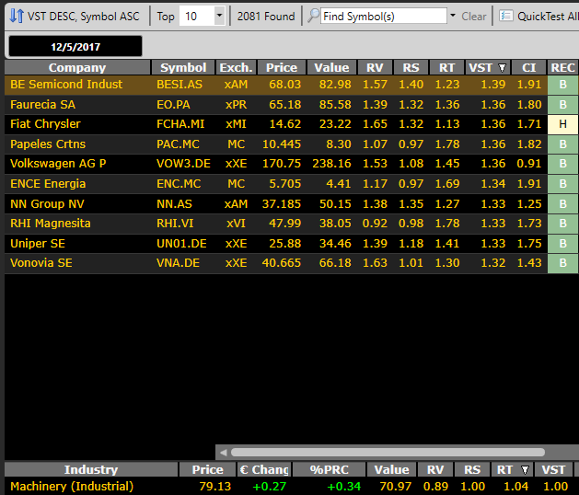Sort by € Chang column header
Image resolution: width=579 pixels, height=495 pixels.
(264, 469)
